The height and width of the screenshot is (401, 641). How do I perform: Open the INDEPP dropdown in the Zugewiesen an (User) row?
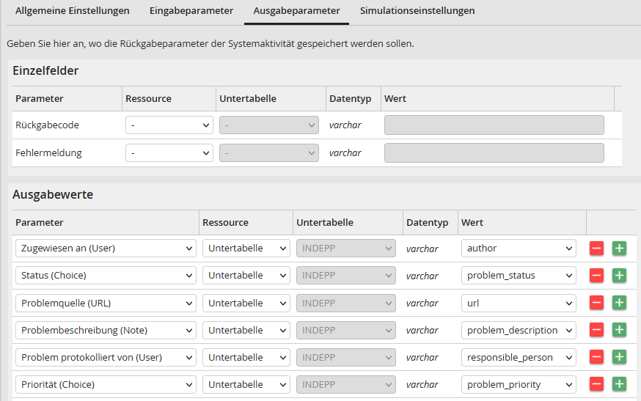tap(346, 248)
